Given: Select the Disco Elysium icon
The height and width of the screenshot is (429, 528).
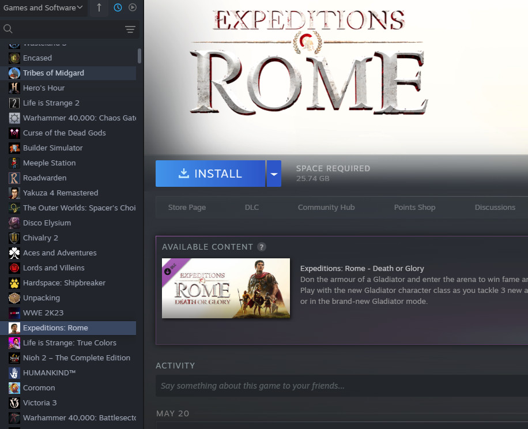Looking at the screenshot, I should [14, 223].
